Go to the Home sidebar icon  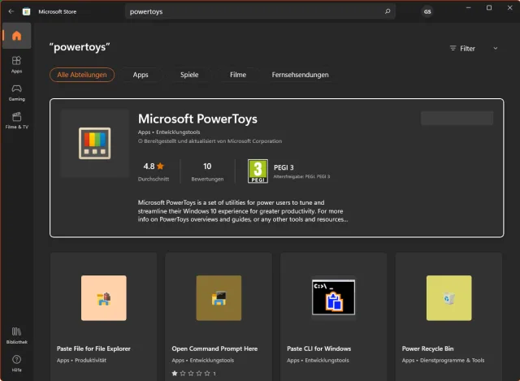pyautogui.click(x=16, y=36)
